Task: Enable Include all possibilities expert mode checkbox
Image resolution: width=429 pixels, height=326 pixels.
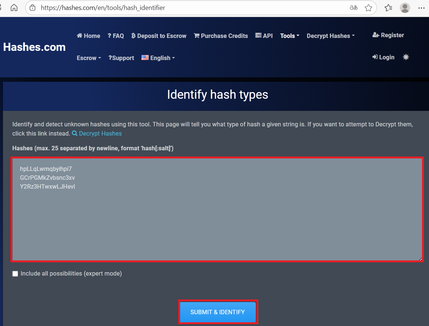Action: coord(15,274)
